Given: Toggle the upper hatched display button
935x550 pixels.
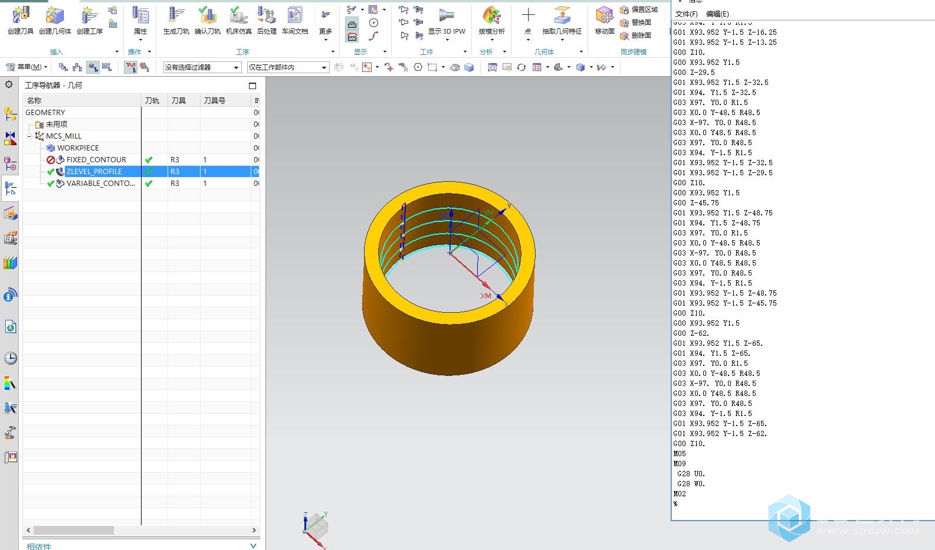Looking at the screenshot, I should 352,24.
